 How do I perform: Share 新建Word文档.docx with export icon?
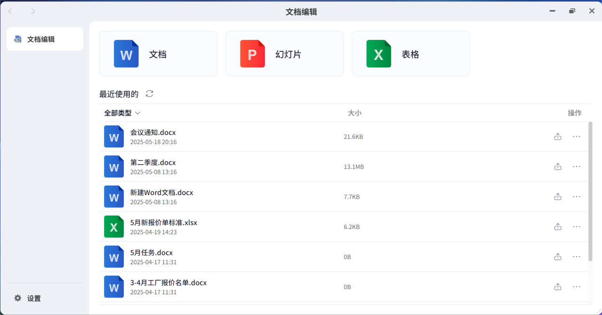pos(558,197)
